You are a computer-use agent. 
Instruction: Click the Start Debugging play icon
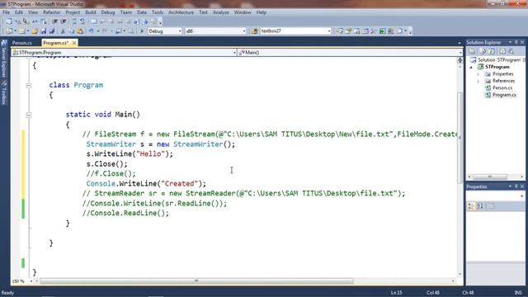pos(142,31)
